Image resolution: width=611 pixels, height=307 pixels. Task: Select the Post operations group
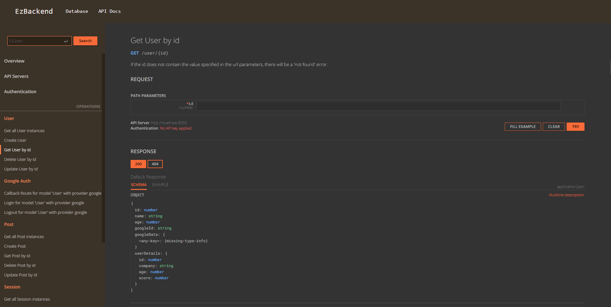click(x=9, y=224)
